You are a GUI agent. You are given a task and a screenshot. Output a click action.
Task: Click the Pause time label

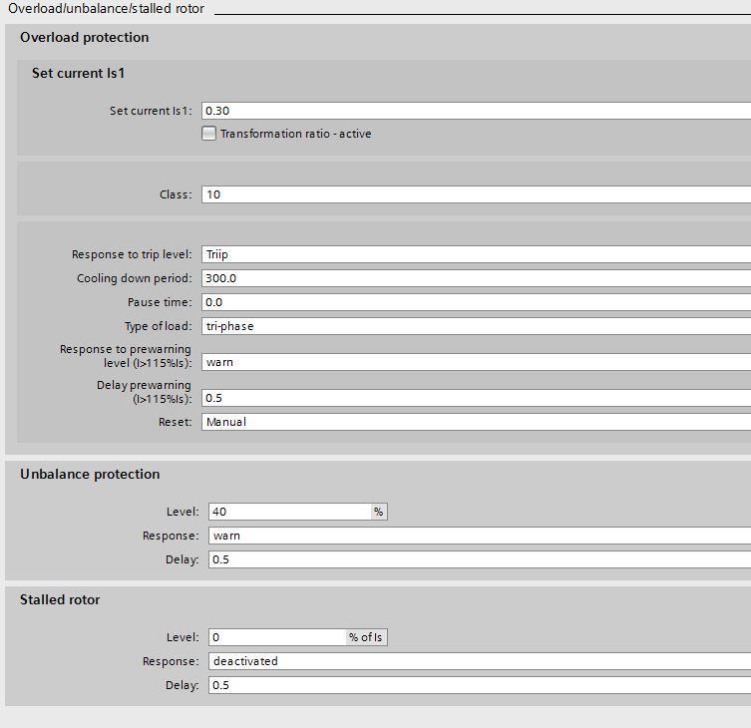[x=160, y=302]
